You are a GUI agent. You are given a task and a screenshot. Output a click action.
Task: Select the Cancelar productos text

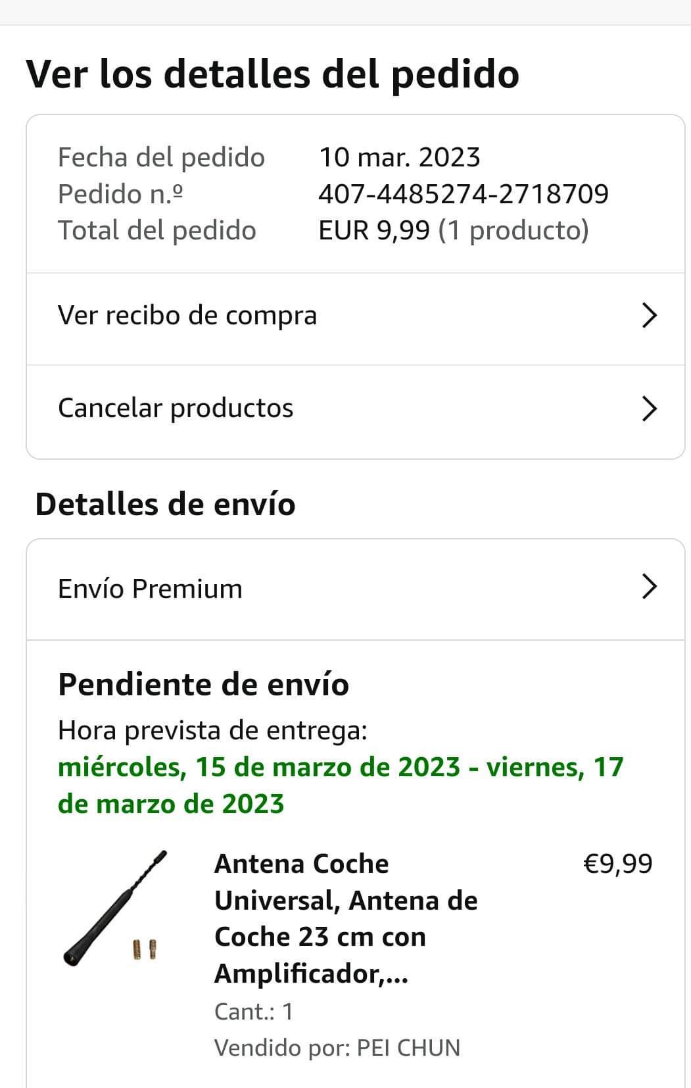176,408
